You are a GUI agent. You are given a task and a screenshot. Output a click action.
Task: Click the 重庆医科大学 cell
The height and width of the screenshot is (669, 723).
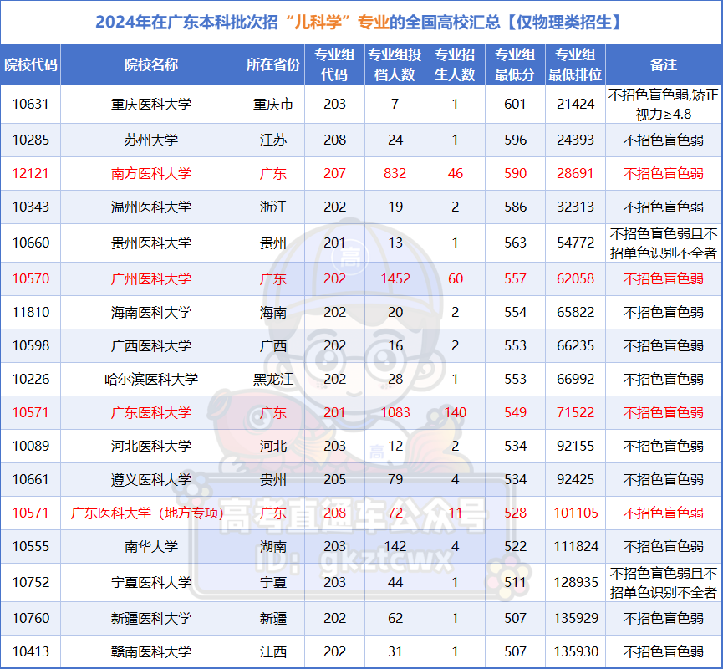click(150, 105)
